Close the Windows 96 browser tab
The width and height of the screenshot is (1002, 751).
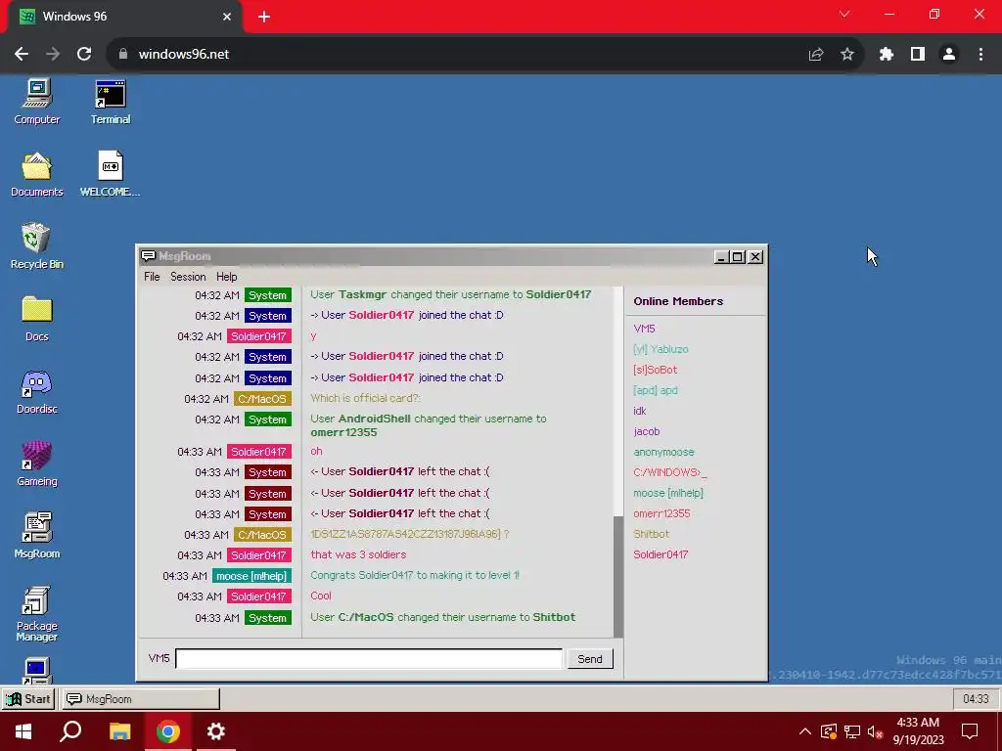pos(227,17)
